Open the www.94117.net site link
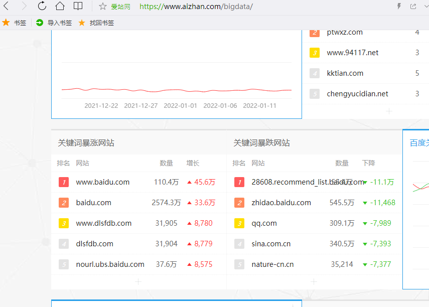Image resolution: width=429 pixels, height=307 pixels. click(352, 53)
